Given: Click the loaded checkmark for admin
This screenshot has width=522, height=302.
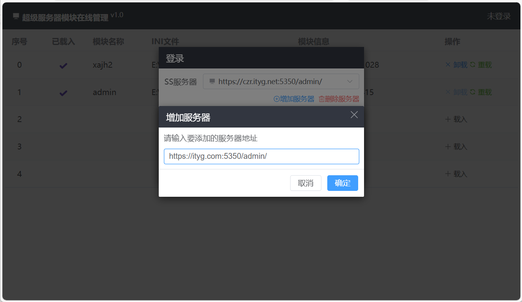Looking at the screenshot, I should point(63,93).
